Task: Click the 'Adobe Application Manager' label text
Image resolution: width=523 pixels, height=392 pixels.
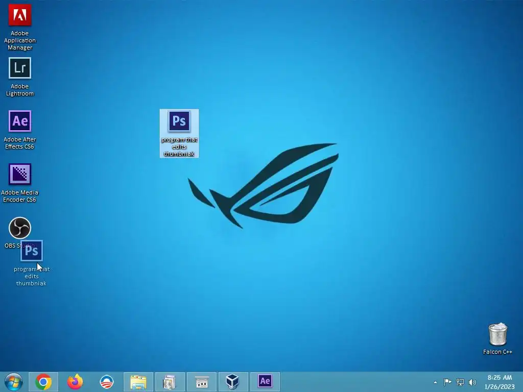Action: point(20,40)
